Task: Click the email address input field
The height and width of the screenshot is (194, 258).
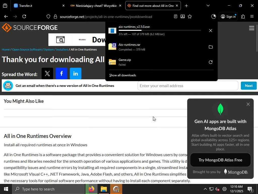Action: point(188,86)
